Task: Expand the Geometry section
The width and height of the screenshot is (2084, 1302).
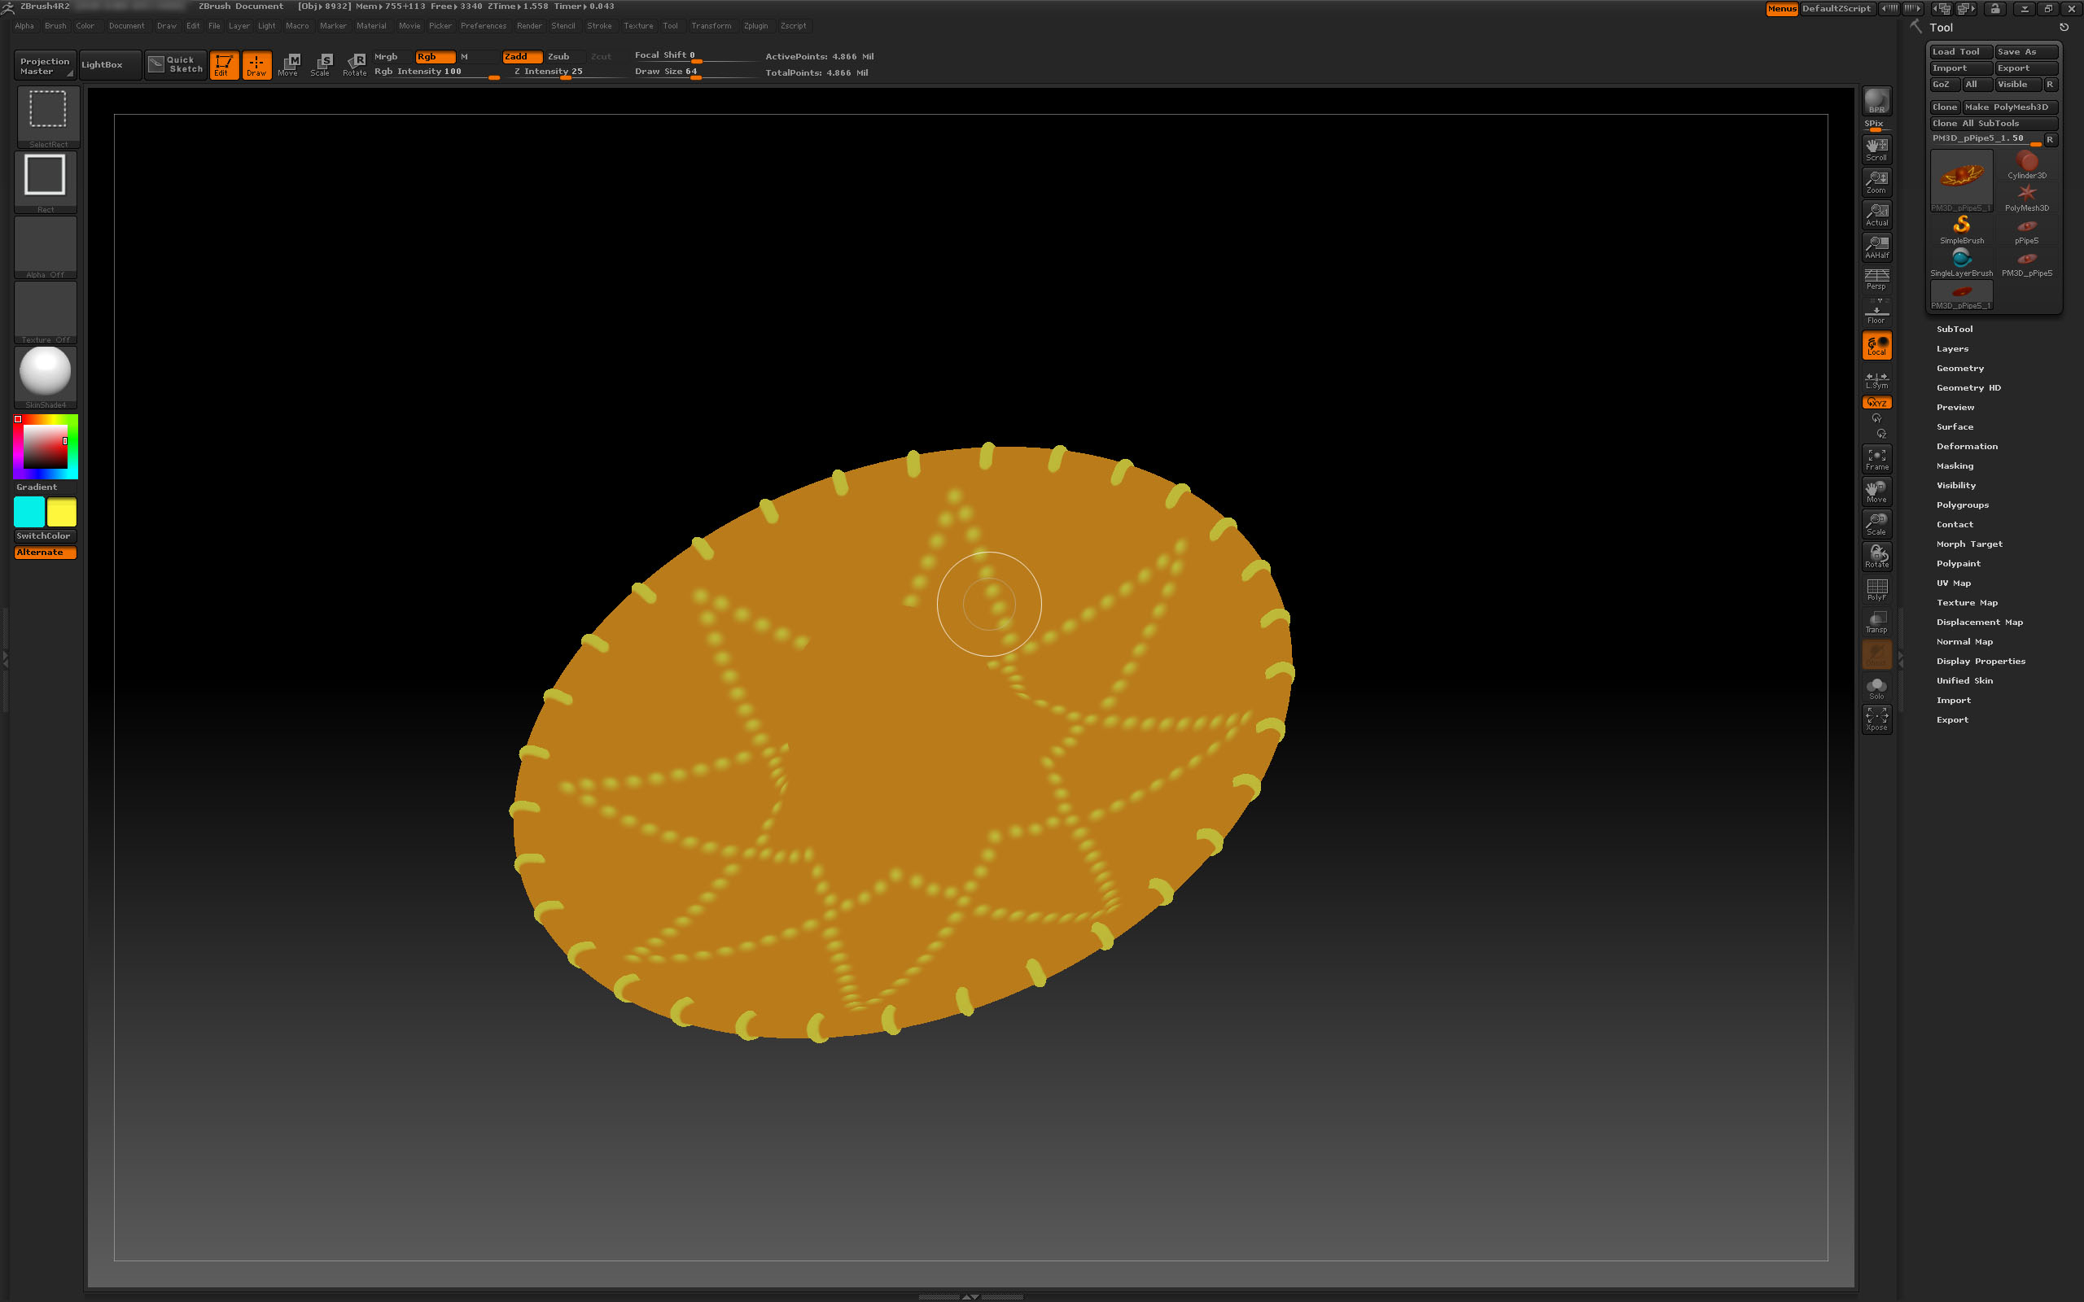Action: [1959, 369]
